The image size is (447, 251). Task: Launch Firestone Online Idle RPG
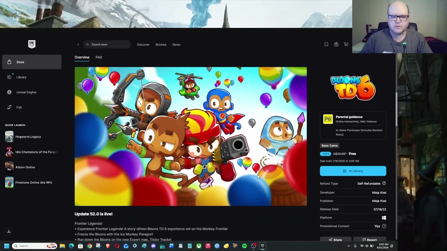[31, 182]
